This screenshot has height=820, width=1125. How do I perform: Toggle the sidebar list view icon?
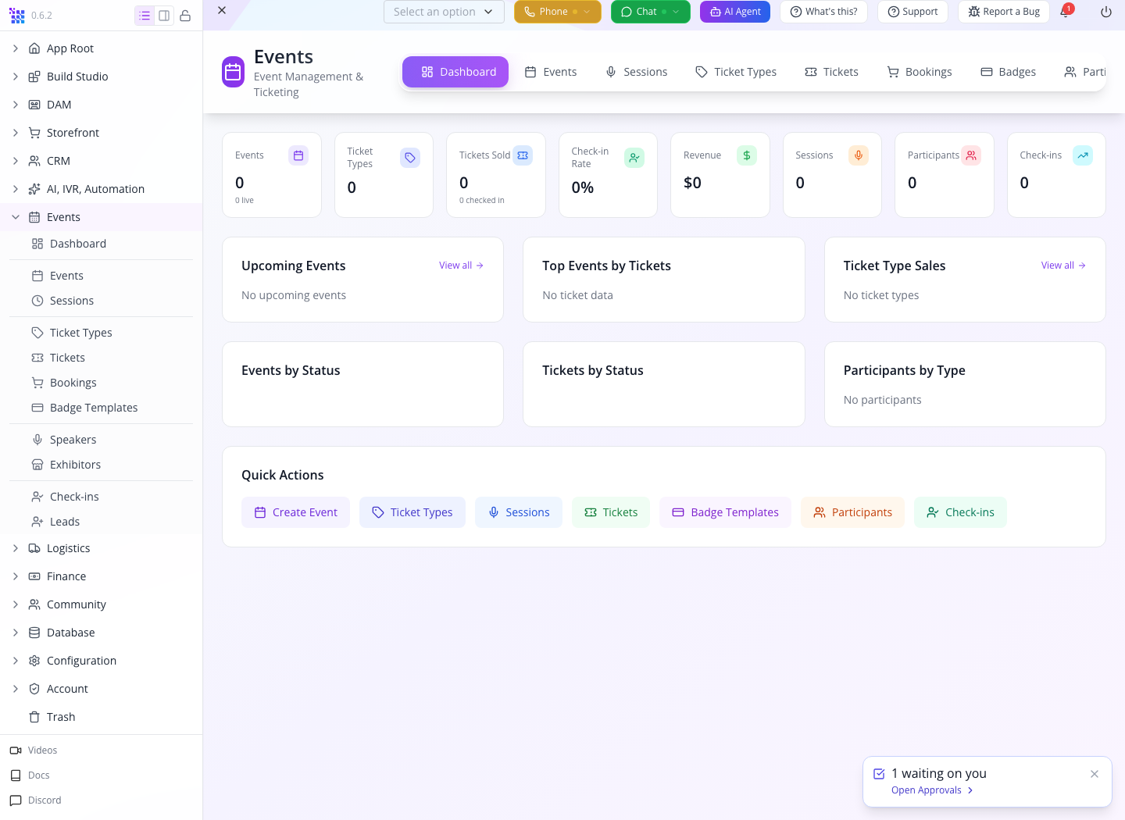[x=145, y=16]
